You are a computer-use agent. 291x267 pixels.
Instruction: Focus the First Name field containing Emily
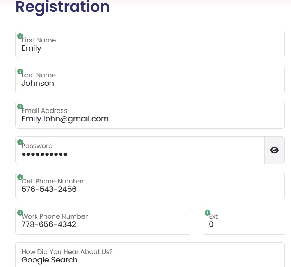tap(150, 44)
